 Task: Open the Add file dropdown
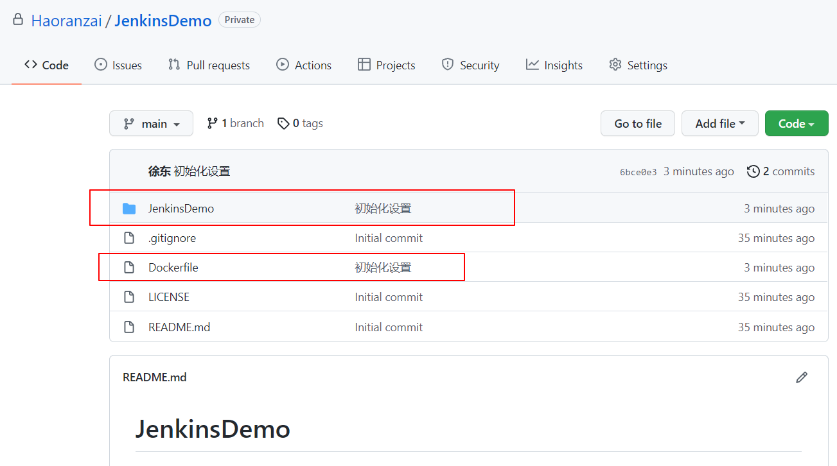click(720, 123)
